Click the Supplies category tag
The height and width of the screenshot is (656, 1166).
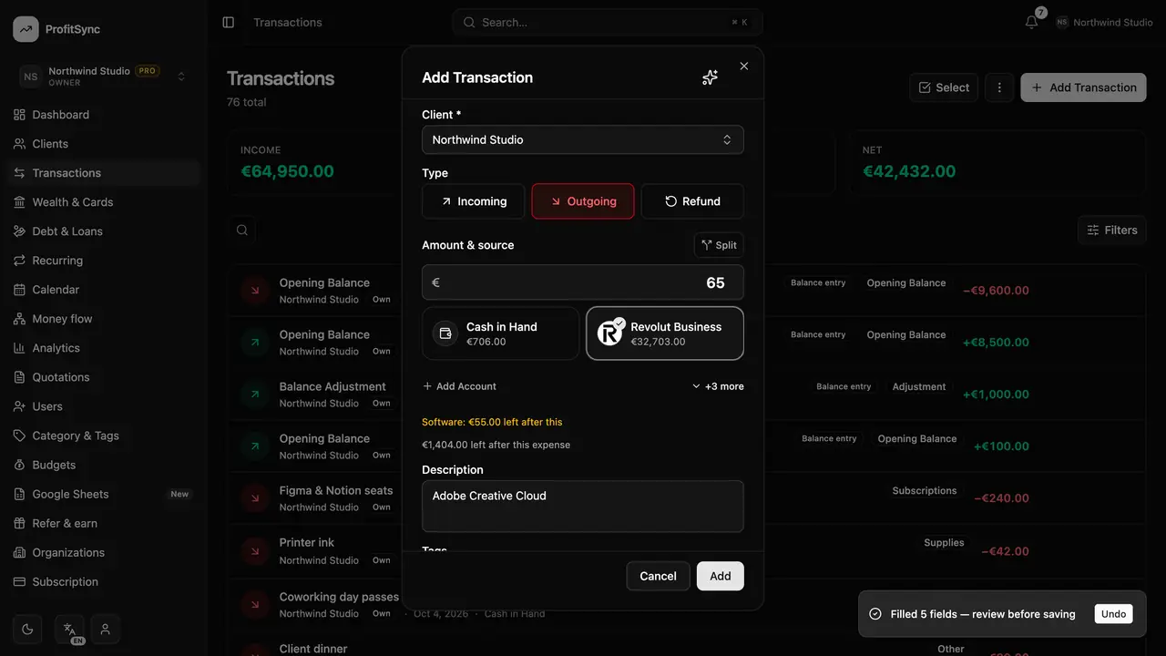pos(944,542)
